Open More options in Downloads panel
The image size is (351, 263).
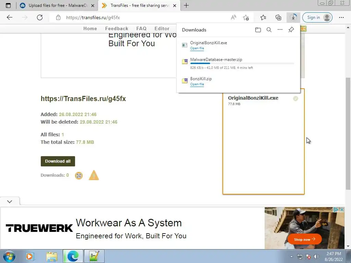[x=280, y=30]
